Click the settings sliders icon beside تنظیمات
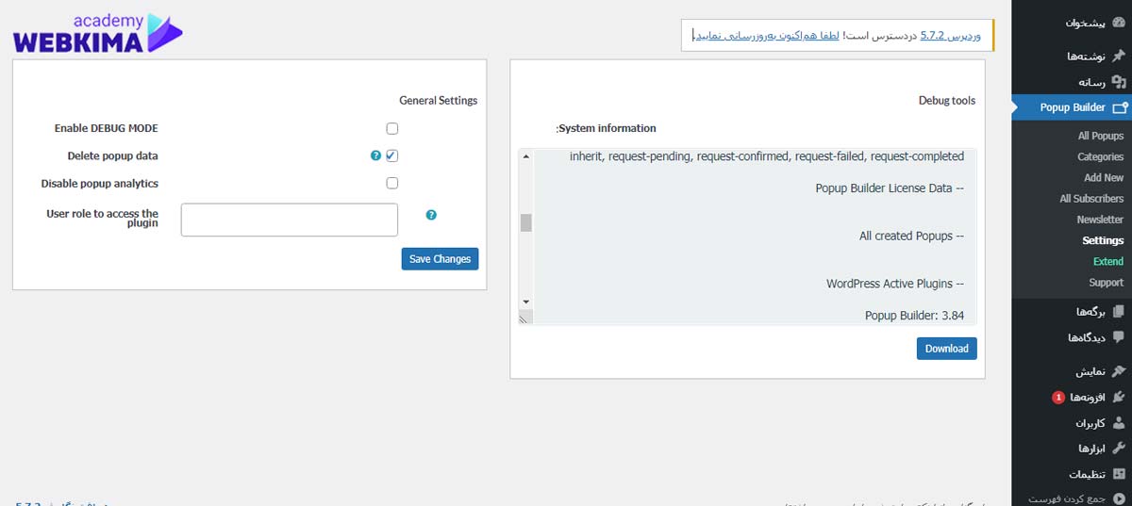This screenshot has height=506, width=1132. (x=1118, y=475)
